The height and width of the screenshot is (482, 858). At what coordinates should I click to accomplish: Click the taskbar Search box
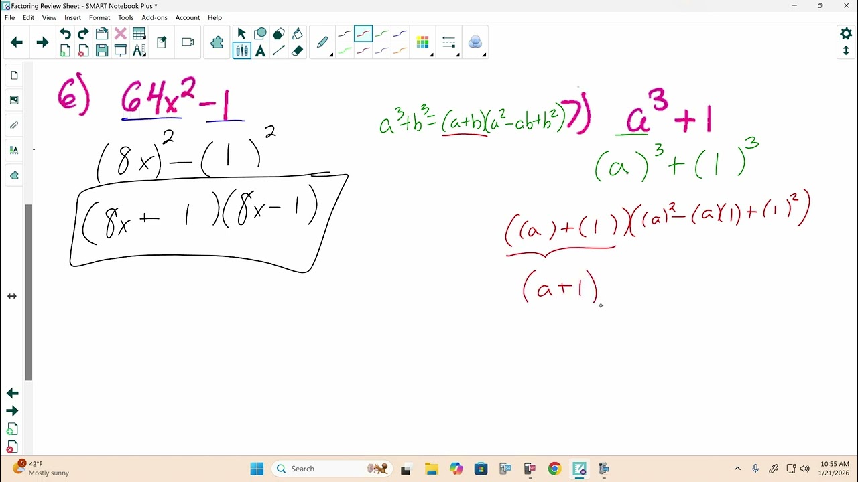pos(333,469)
